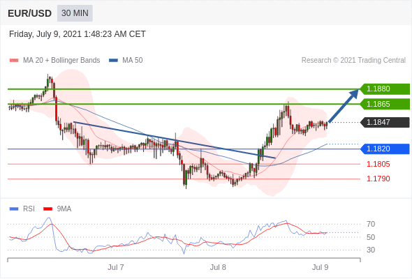Click the Research 2021 Trading Central credit
412x279 pixels.
coord(353,61)
